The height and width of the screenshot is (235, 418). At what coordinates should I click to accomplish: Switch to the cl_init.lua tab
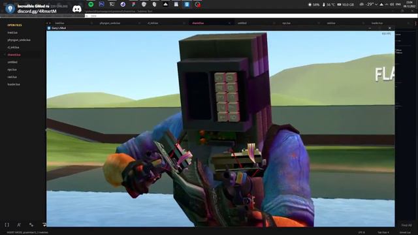[153, 23]
